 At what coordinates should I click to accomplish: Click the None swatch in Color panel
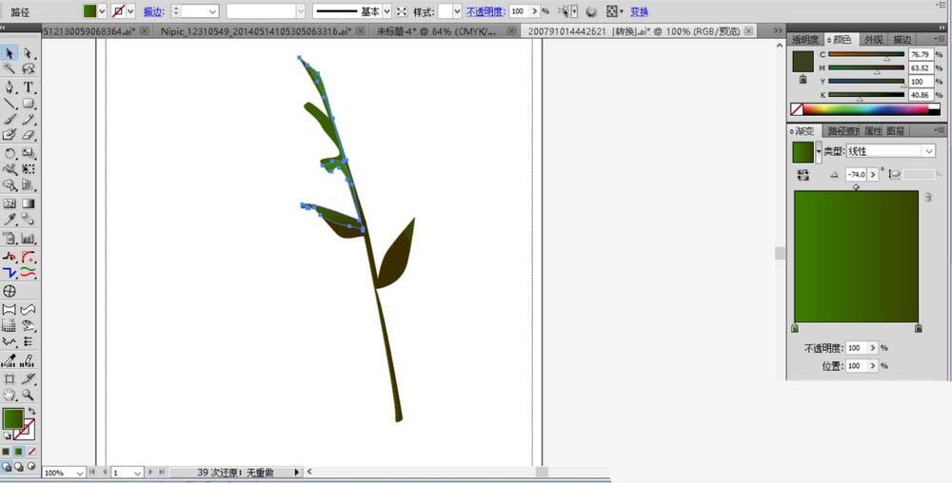(797, 109)
